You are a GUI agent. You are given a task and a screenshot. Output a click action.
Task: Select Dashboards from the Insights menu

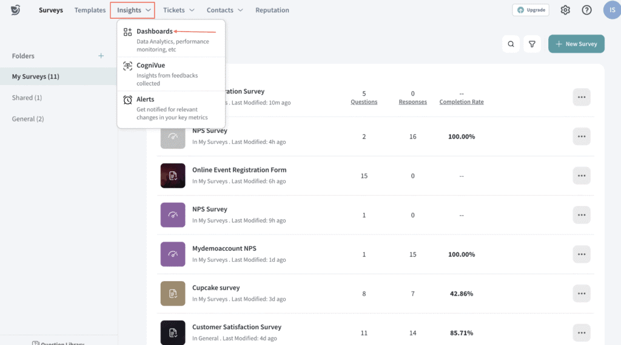155,32
